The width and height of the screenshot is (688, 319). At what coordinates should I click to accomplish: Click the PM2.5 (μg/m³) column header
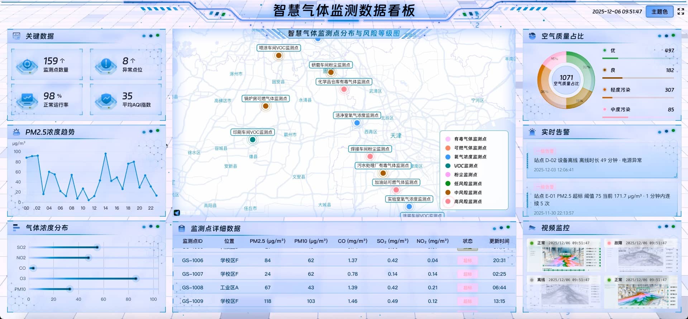click(268, 241)
